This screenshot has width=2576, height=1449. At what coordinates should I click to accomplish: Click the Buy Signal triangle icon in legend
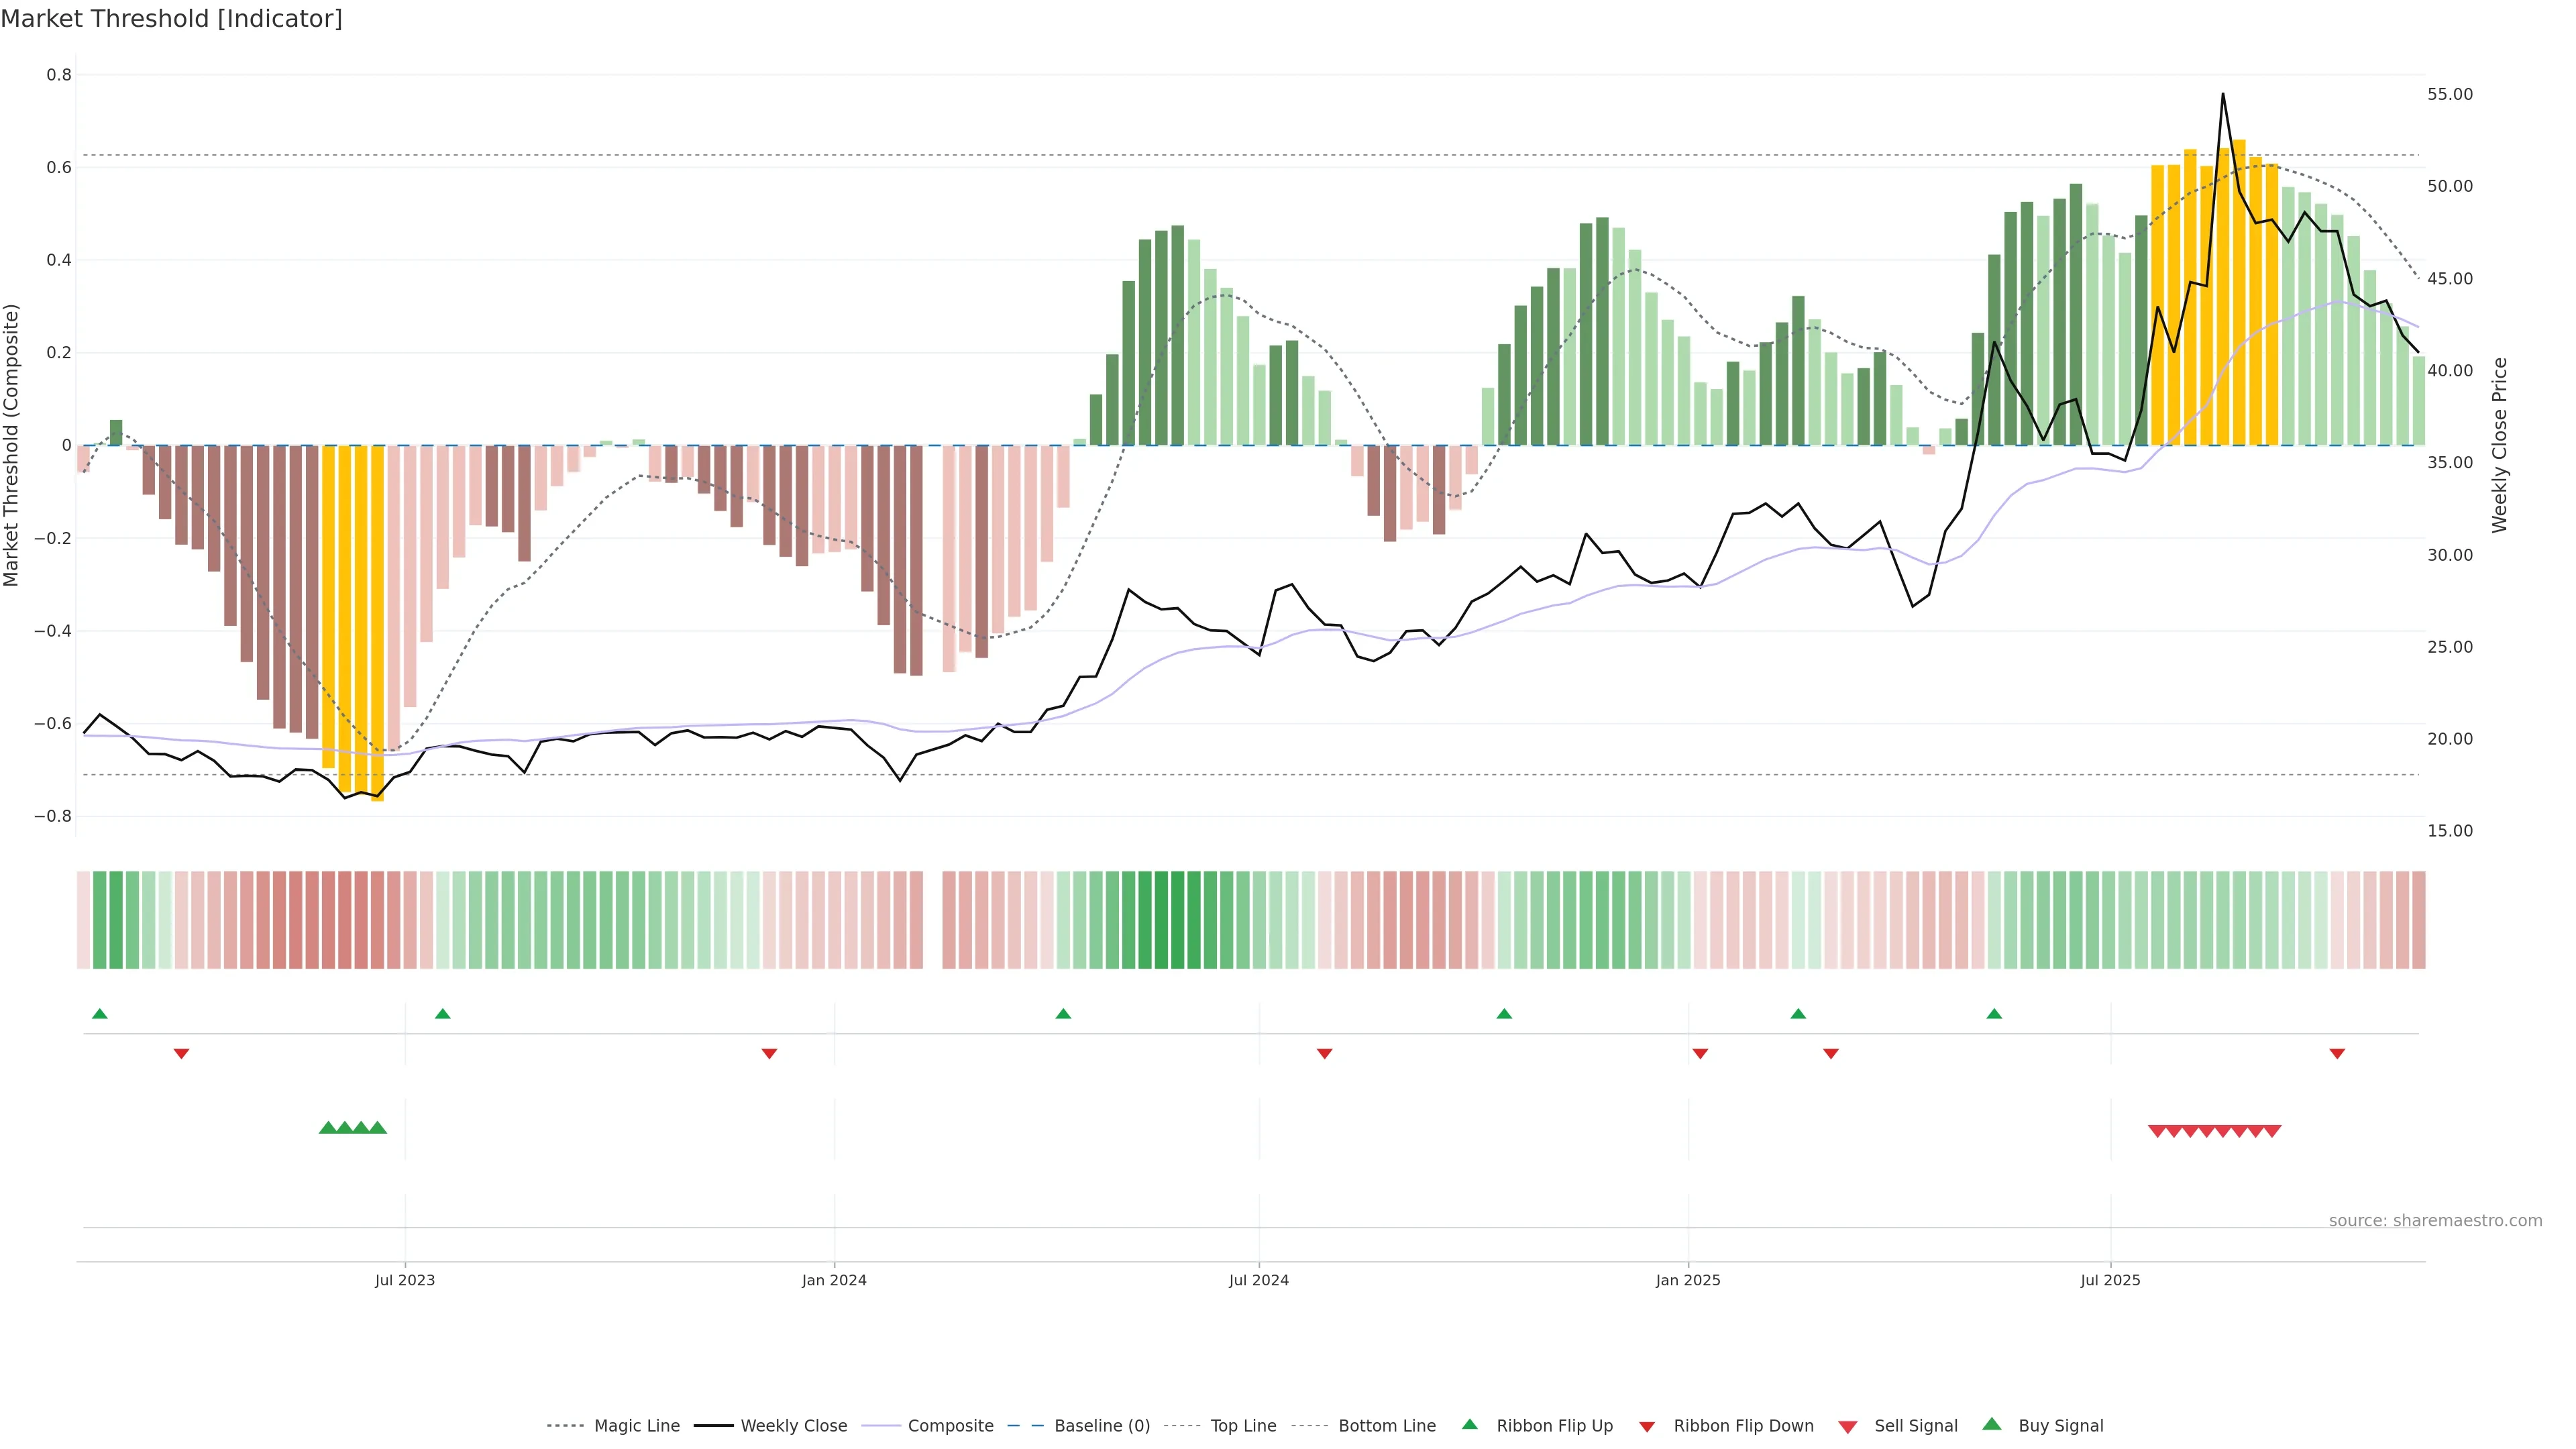point(1992,1424)
